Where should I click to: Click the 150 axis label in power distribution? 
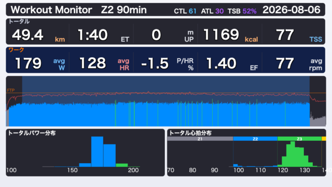click(73, 170)
